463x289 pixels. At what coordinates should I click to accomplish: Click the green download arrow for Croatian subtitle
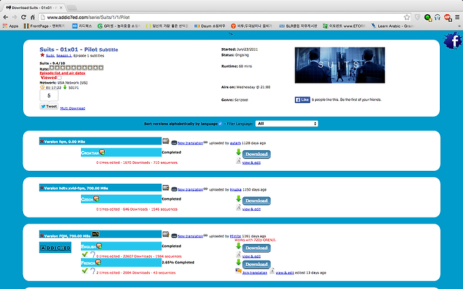[239, 152]
